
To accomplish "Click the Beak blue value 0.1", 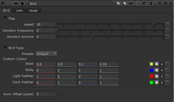I will 88,64.
